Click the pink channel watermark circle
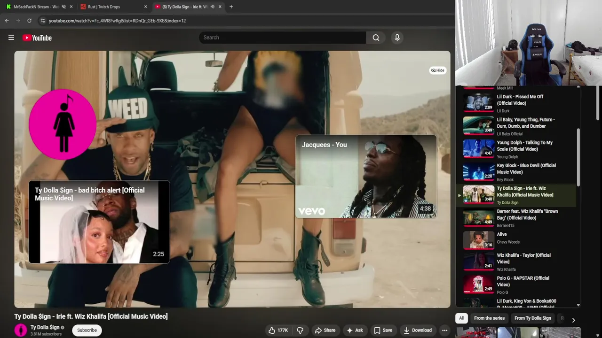Image resolution: width=602 pixels, height=338 pixels. click(63, 124)
